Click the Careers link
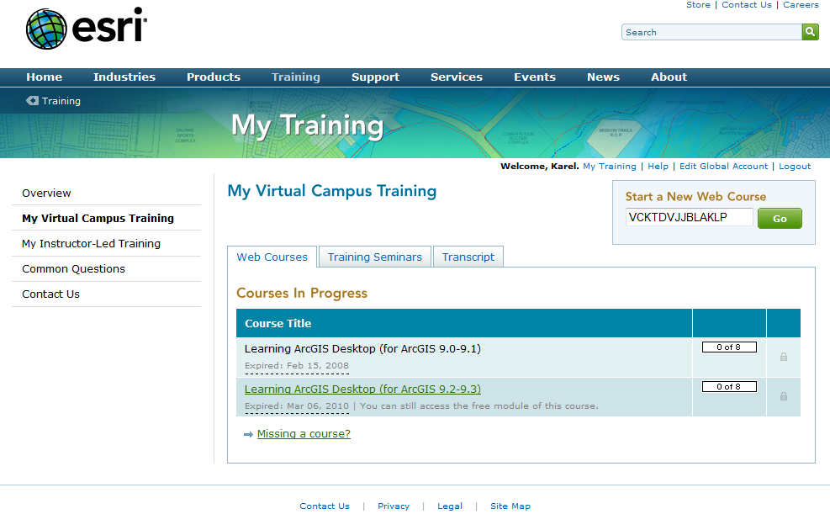This screenshot has width=830, height=530. 801,5
